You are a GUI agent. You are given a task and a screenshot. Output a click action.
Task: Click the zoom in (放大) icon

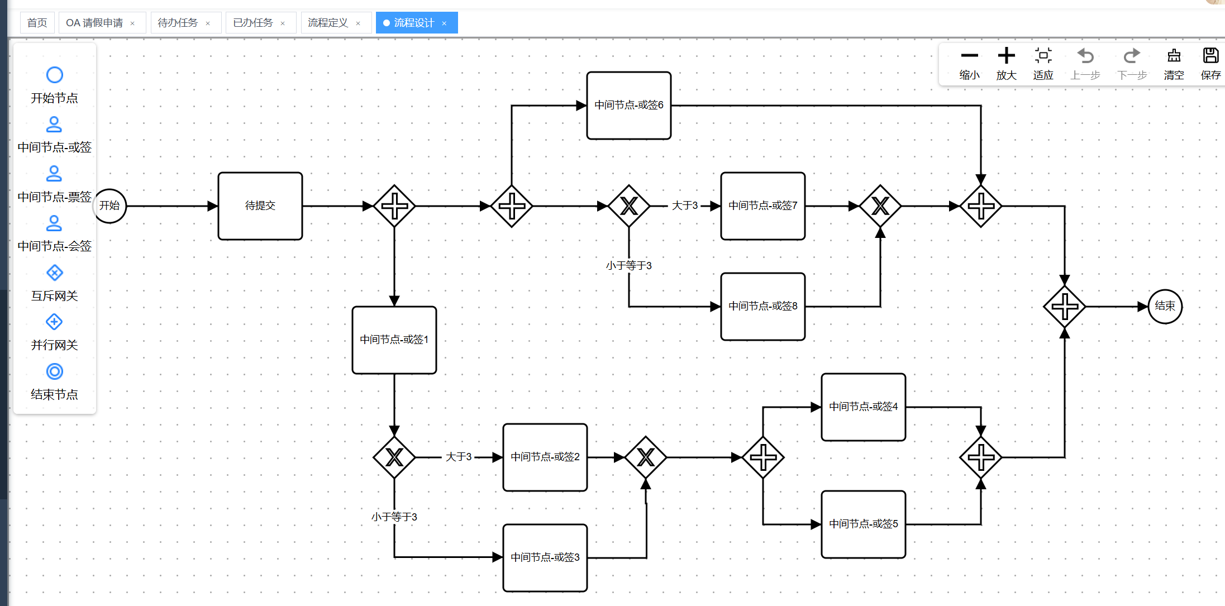click(x=1006, y=56)
